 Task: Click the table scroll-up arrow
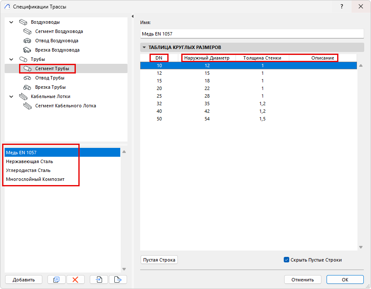click(x=361, y=65)
